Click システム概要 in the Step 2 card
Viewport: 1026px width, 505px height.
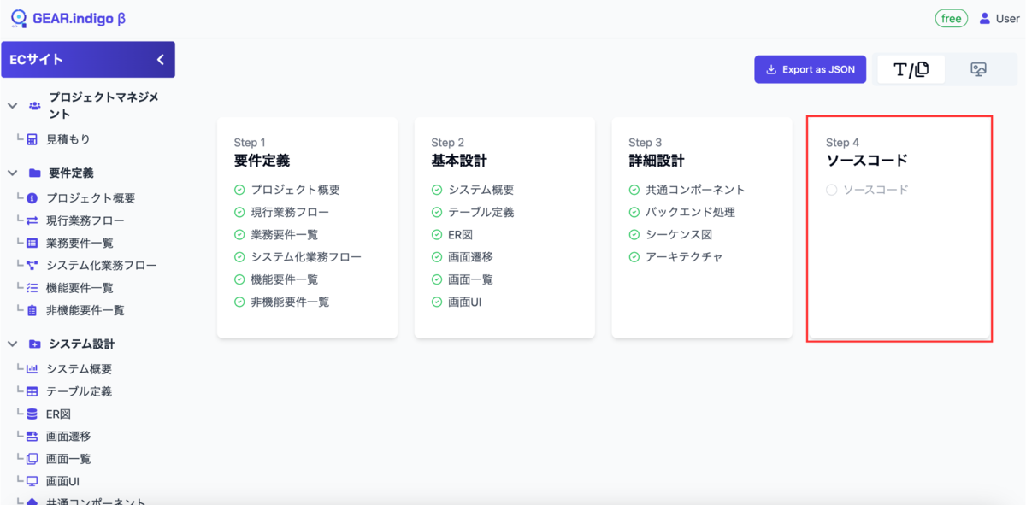(481, 190)
